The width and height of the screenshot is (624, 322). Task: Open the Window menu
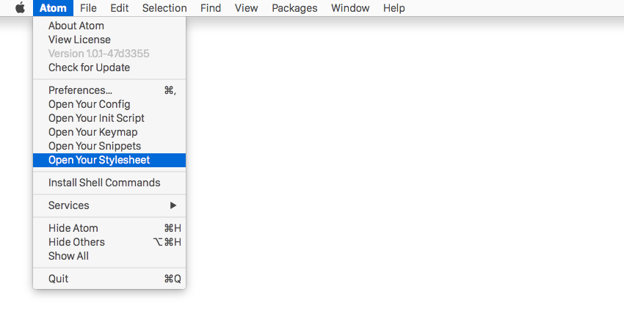point(350,8)
